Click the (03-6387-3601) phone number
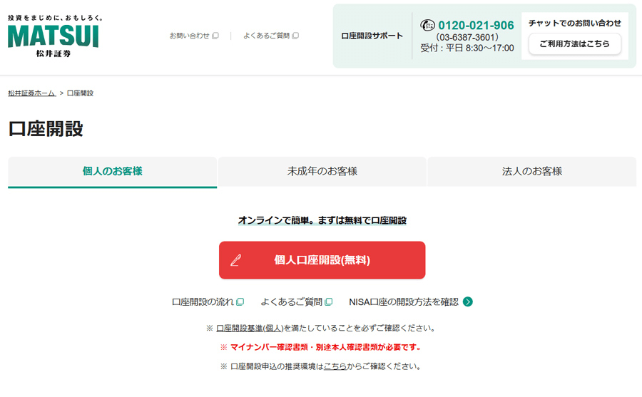Viewport: 642px width, 397px height. (467, 37)
